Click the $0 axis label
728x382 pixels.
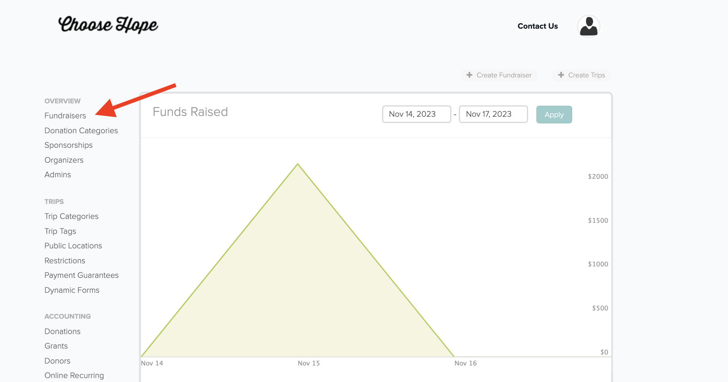(604, 352)
